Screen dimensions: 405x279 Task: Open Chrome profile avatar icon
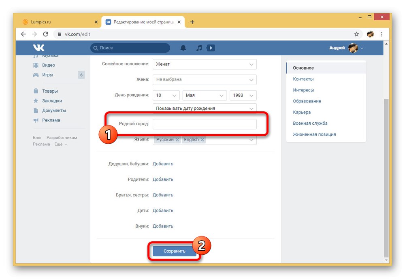coord(371,34)
